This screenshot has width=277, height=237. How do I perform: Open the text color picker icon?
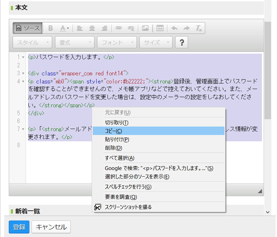(64, 28)
